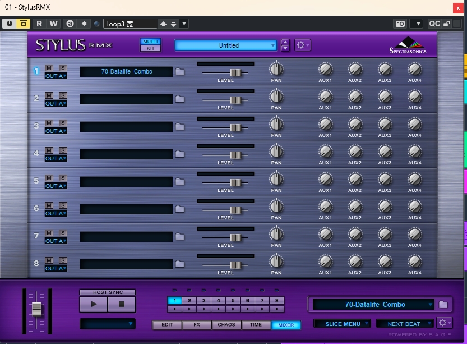This screenshot has width=467, height=344.
Task: Open OUT A output menu for part 2
Action: [x=56, y=103]
